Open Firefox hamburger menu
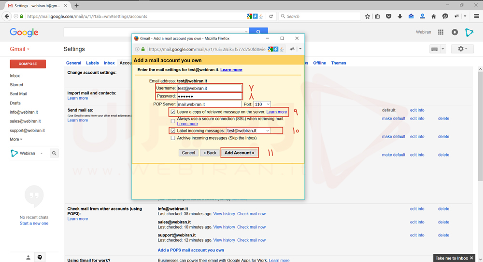Image resolution: width=483 pixels, height=262 pixels. [477, 16]
